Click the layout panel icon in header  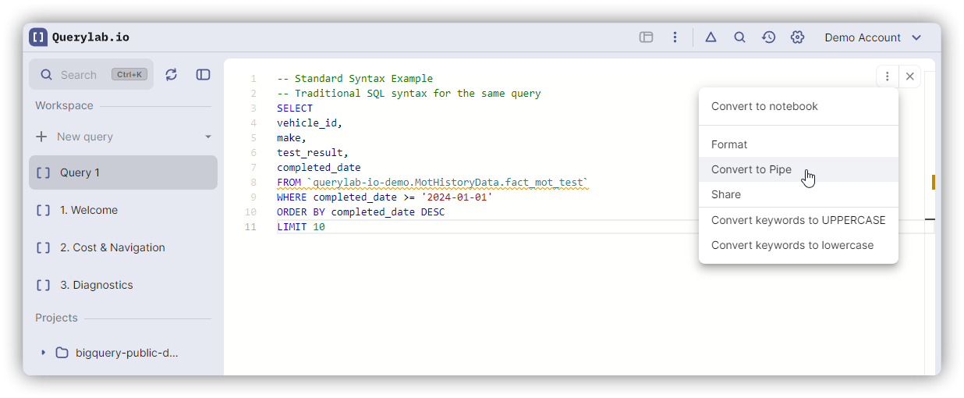(646, 37)
